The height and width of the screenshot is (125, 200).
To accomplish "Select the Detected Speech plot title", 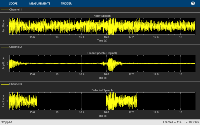I will click(x=102, y=90).
